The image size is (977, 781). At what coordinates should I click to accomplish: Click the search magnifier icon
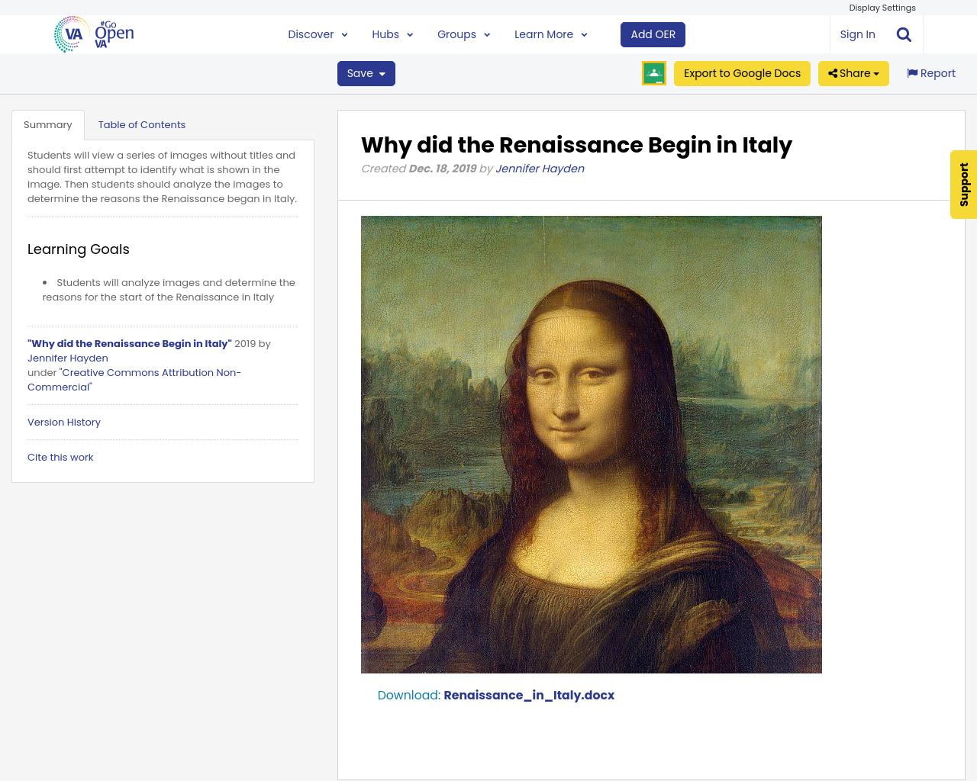(904, 34)
